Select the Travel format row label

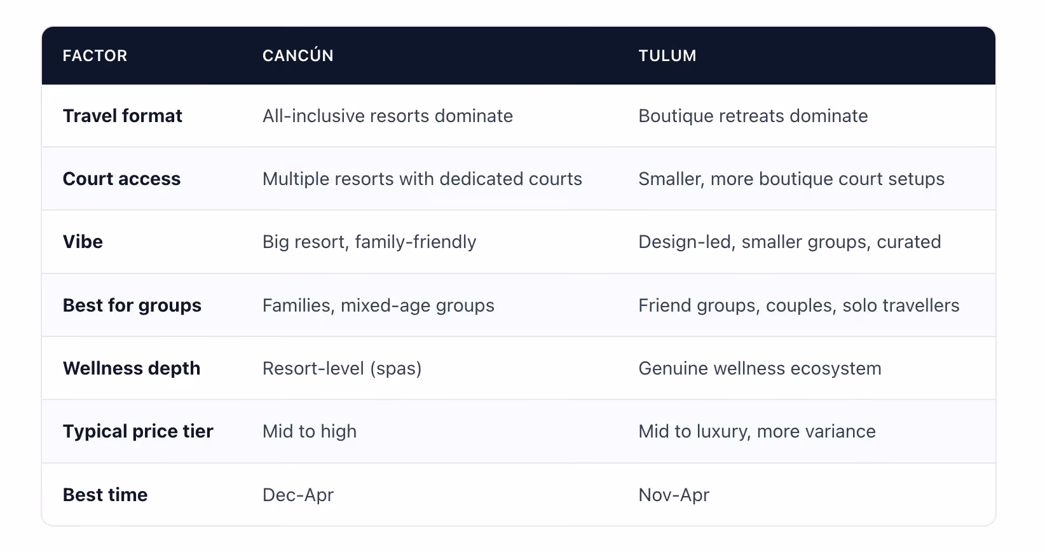(122, 116)
